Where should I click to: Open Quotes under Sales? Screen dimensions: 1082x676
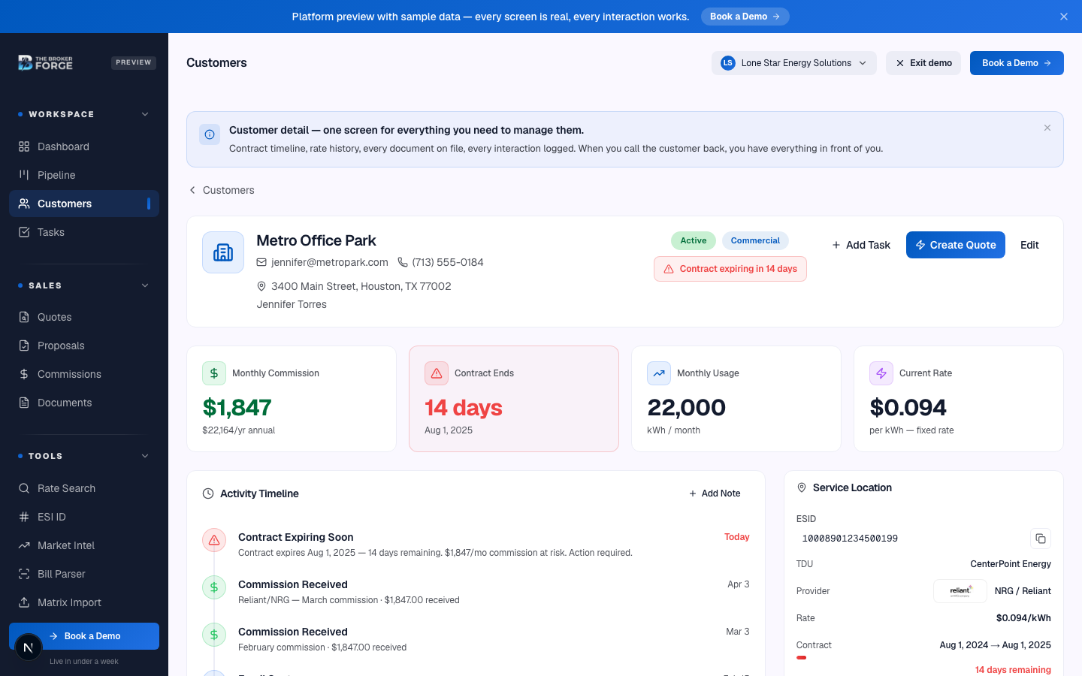(x=84, y=317)
